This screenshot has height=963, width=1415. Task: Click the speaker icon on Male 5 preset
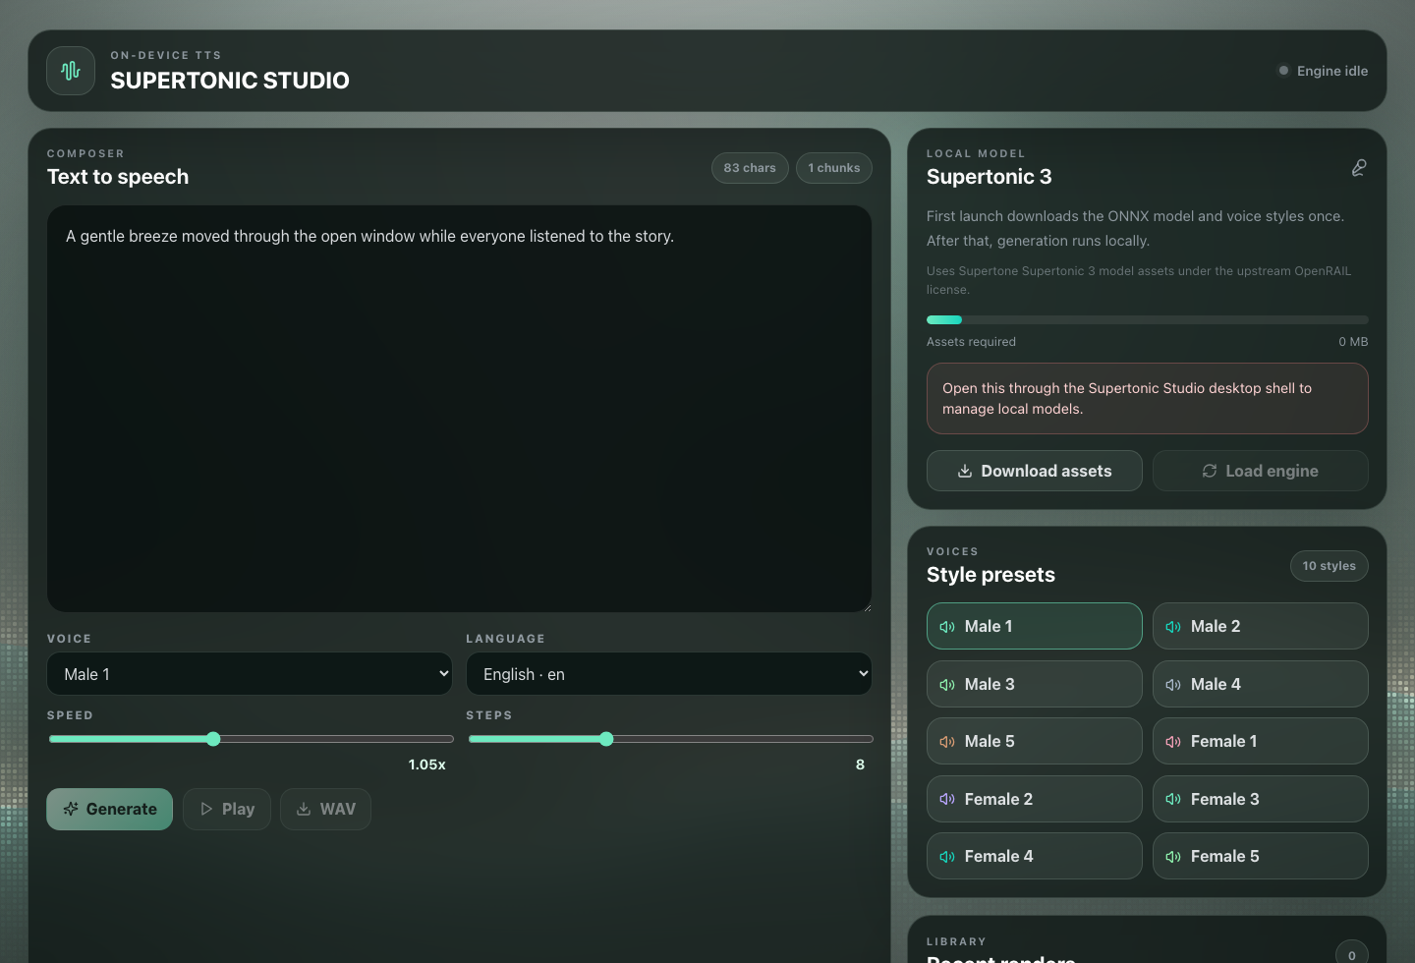(x=947, y=742)
